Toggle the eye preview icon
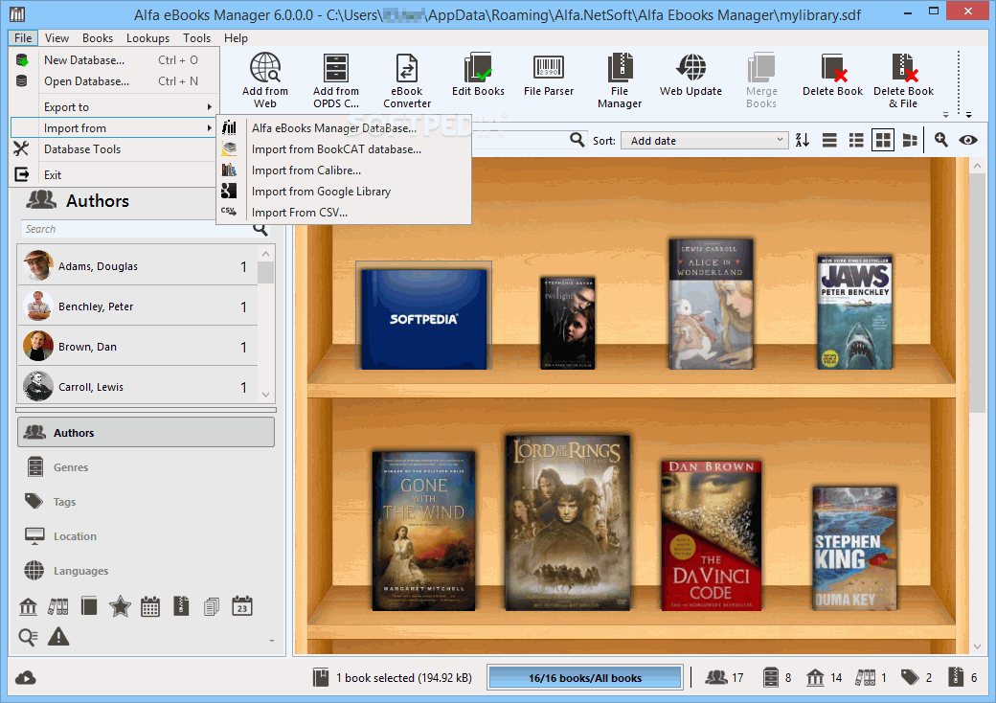 [968, 141]
